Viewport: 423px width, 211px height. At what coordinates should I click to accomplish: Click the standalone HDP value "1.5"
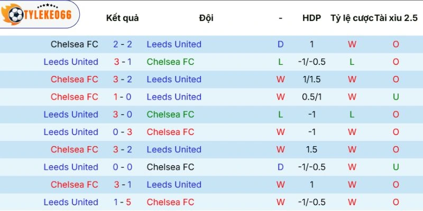click(311, 149)
